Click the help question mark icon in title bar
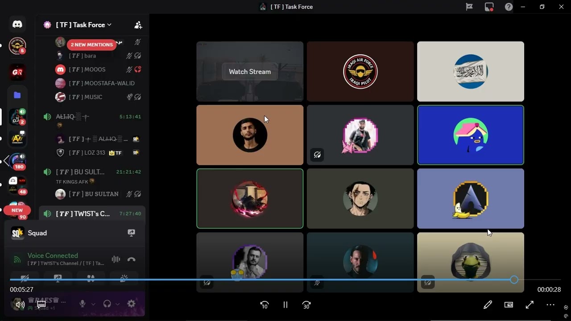 [x=509, y=7]
